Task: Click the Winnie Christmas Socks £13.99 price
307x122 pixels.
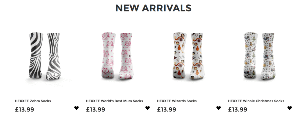Action: (238, 109)
